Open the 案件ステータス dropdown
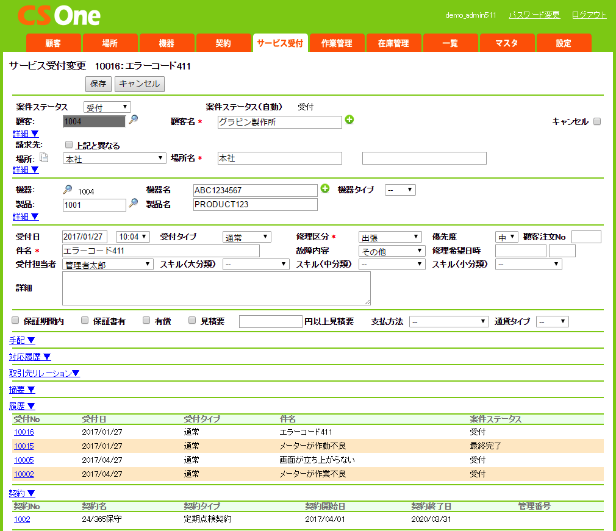Viewport: 616px width, 531px height. point(107,107)
